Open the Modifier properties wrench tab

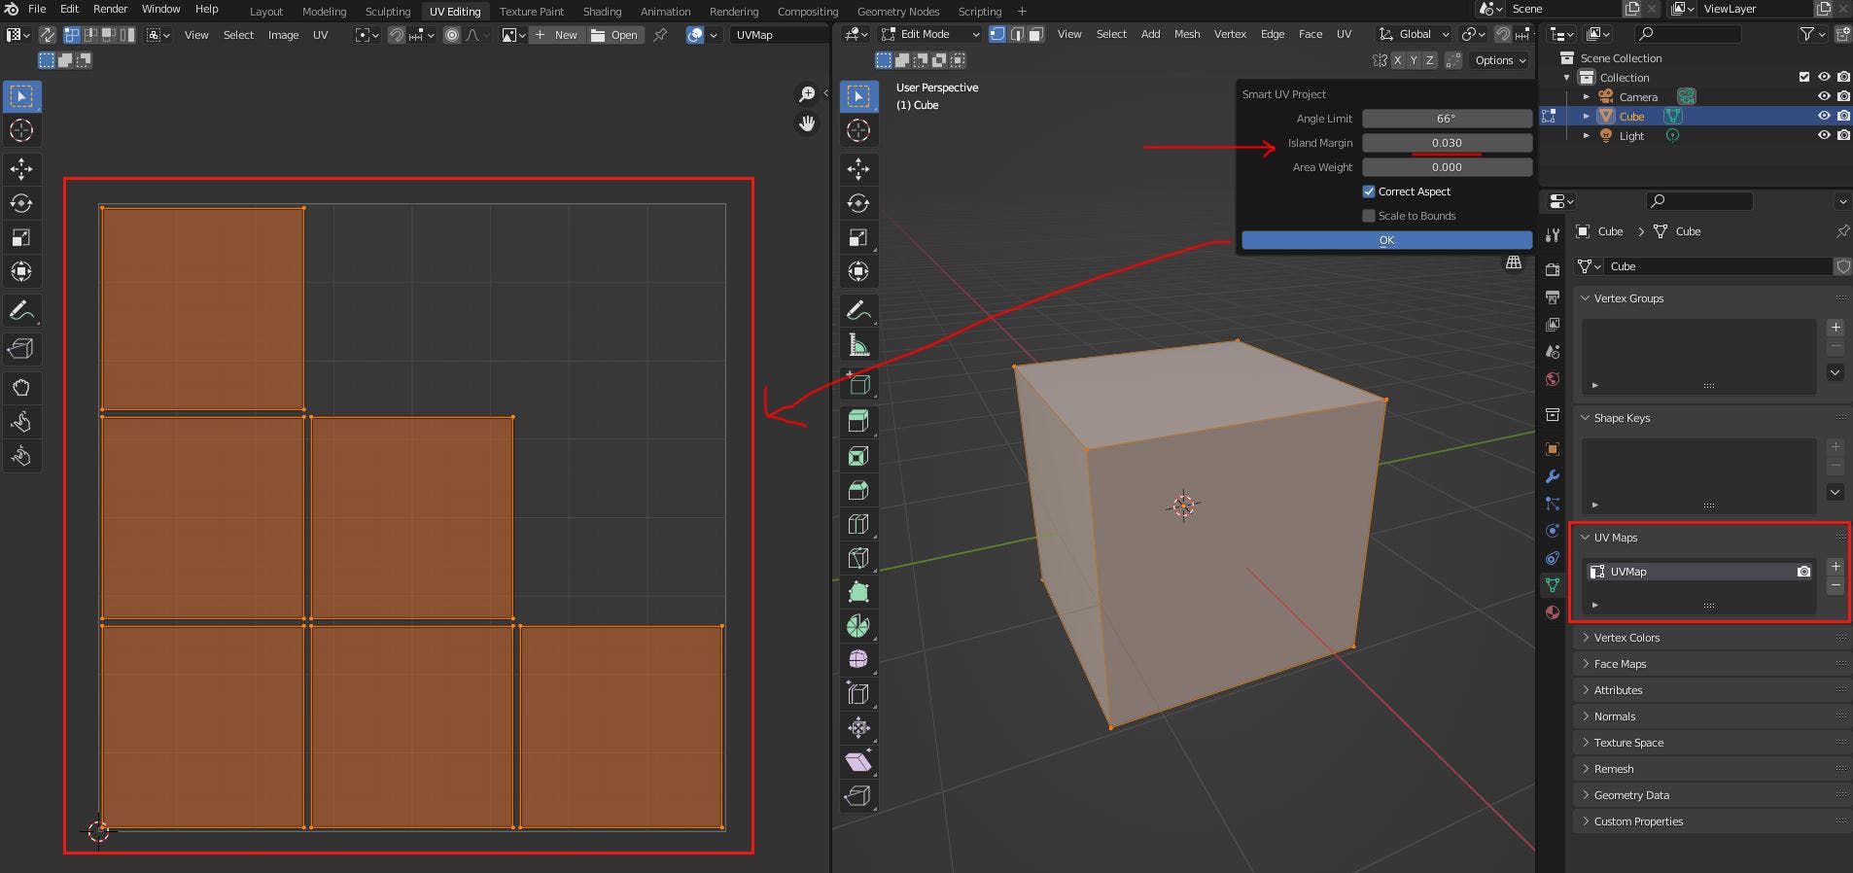1553,476
